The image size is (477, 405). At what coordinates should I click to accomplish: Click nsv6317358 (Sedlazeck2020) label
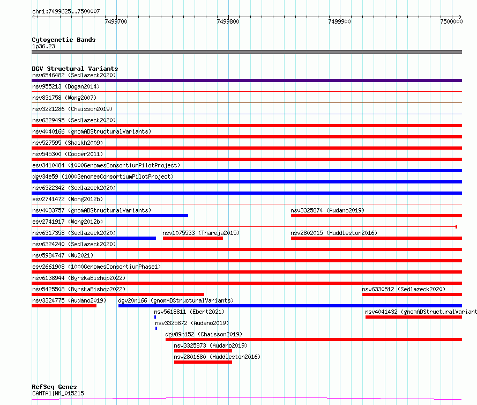click(x=74, y=233)
